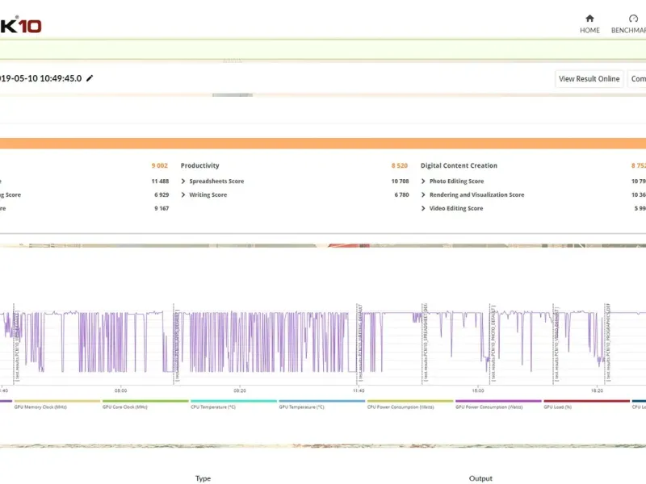
Task: Click the orange score summary bar
Action: (x=323, y=144)
